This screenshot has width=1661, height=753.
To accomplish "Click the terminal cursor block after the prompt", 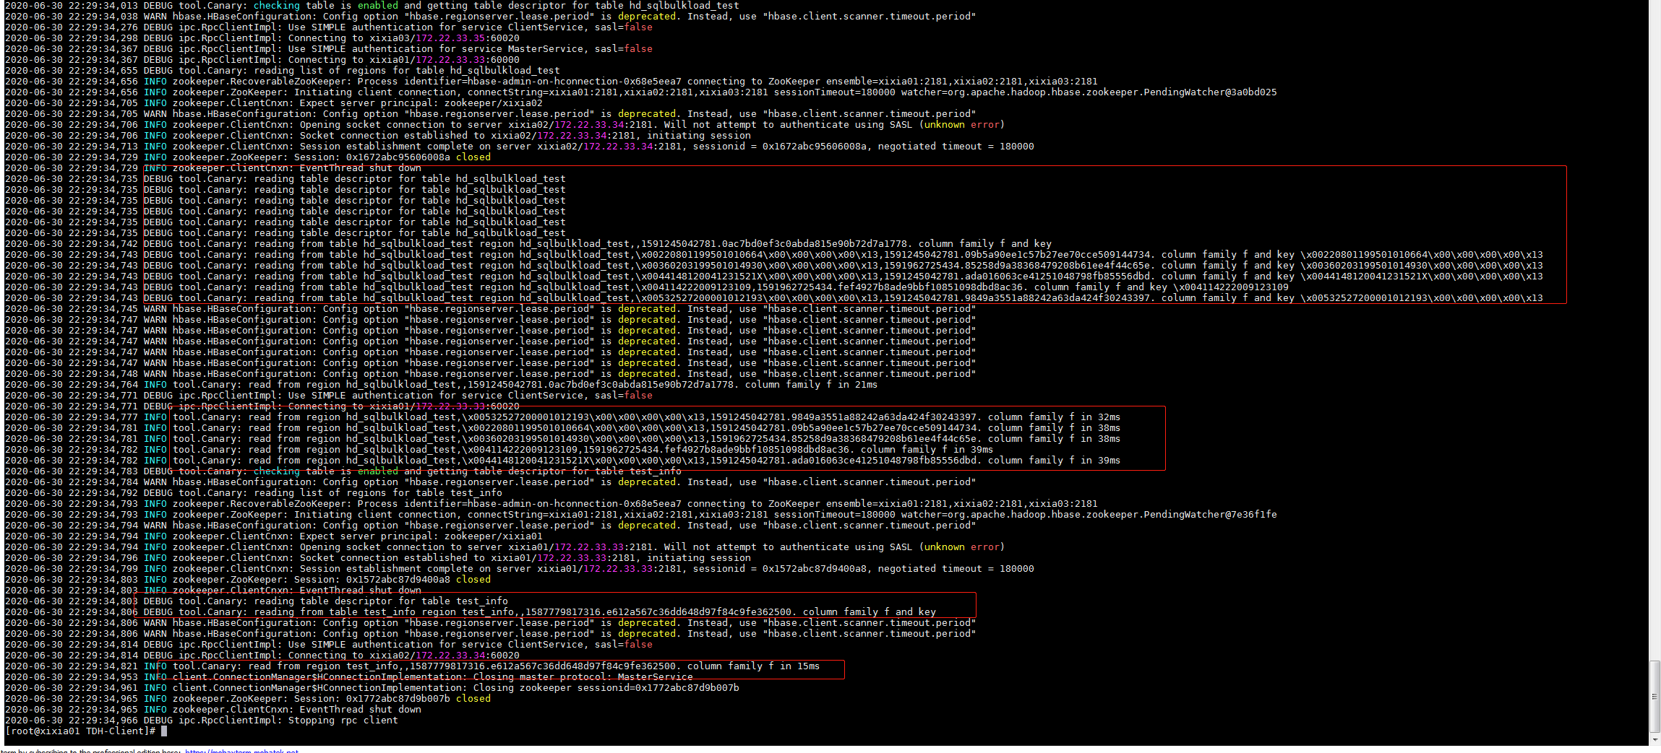I will click(164, 731).
